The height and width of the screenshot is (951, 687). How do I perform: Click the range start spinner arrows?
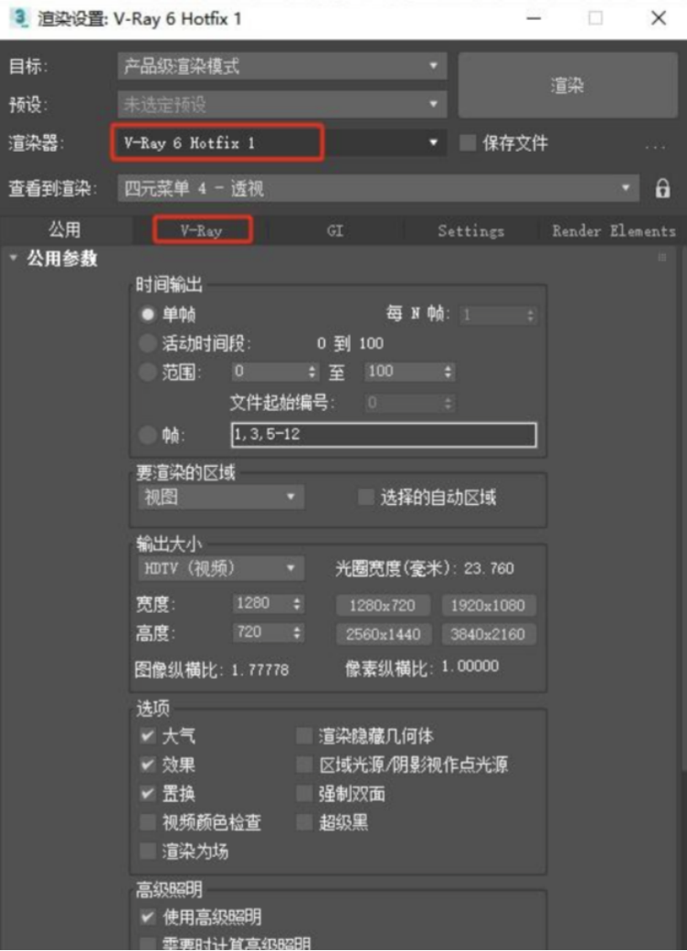pos(312,372)
